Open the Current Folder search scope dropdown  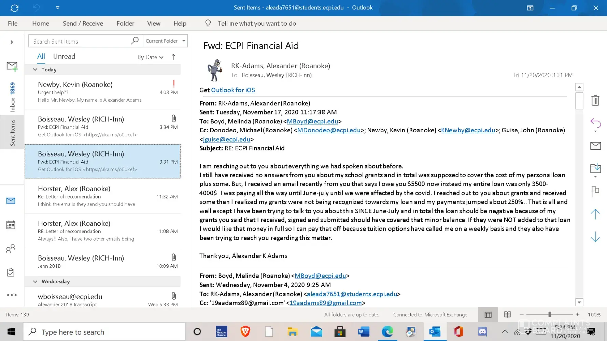[x=165, y=41]
